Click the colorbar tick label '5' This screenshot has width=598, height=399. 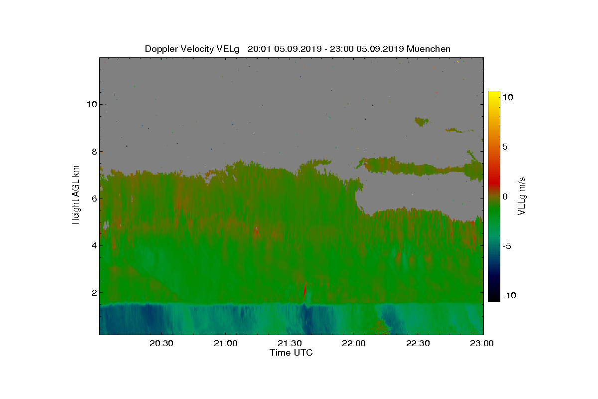[x=504, y=147]
